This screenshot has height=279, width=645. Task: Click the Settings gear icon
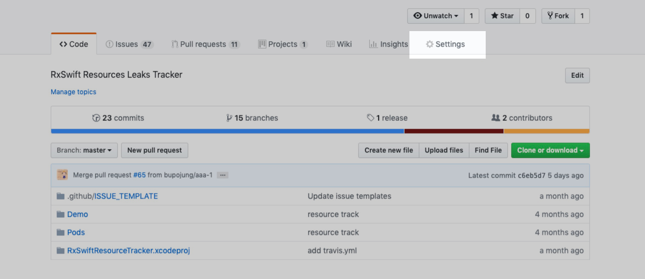[429, 44]
